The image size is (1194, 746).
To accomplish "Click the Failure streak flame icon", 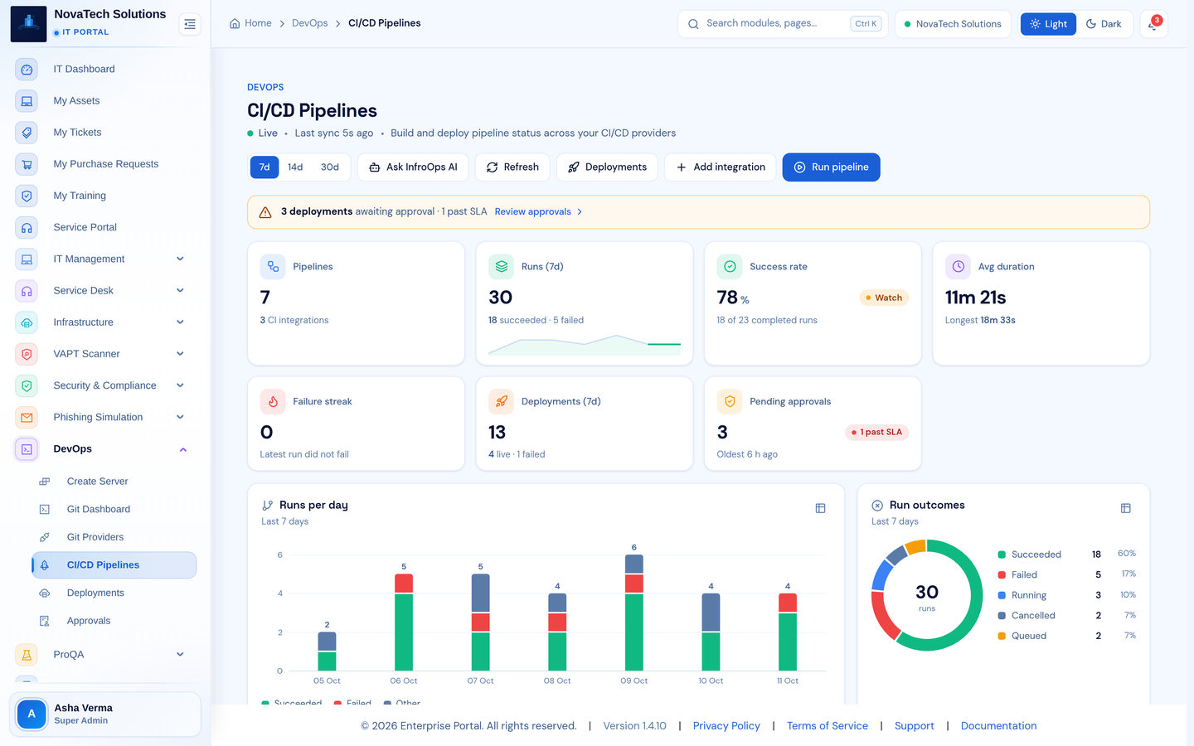I will click(x=273, y=401).
